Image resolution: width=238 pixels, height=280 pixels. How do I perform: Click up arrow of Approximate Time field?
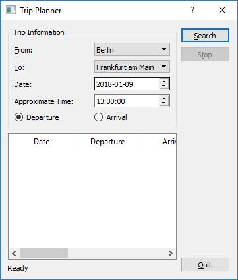(164, 99)
